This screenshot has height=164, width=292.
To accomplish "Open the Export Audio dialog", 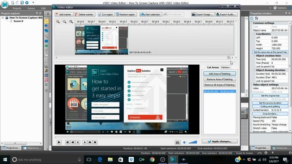I will (226, 14).
